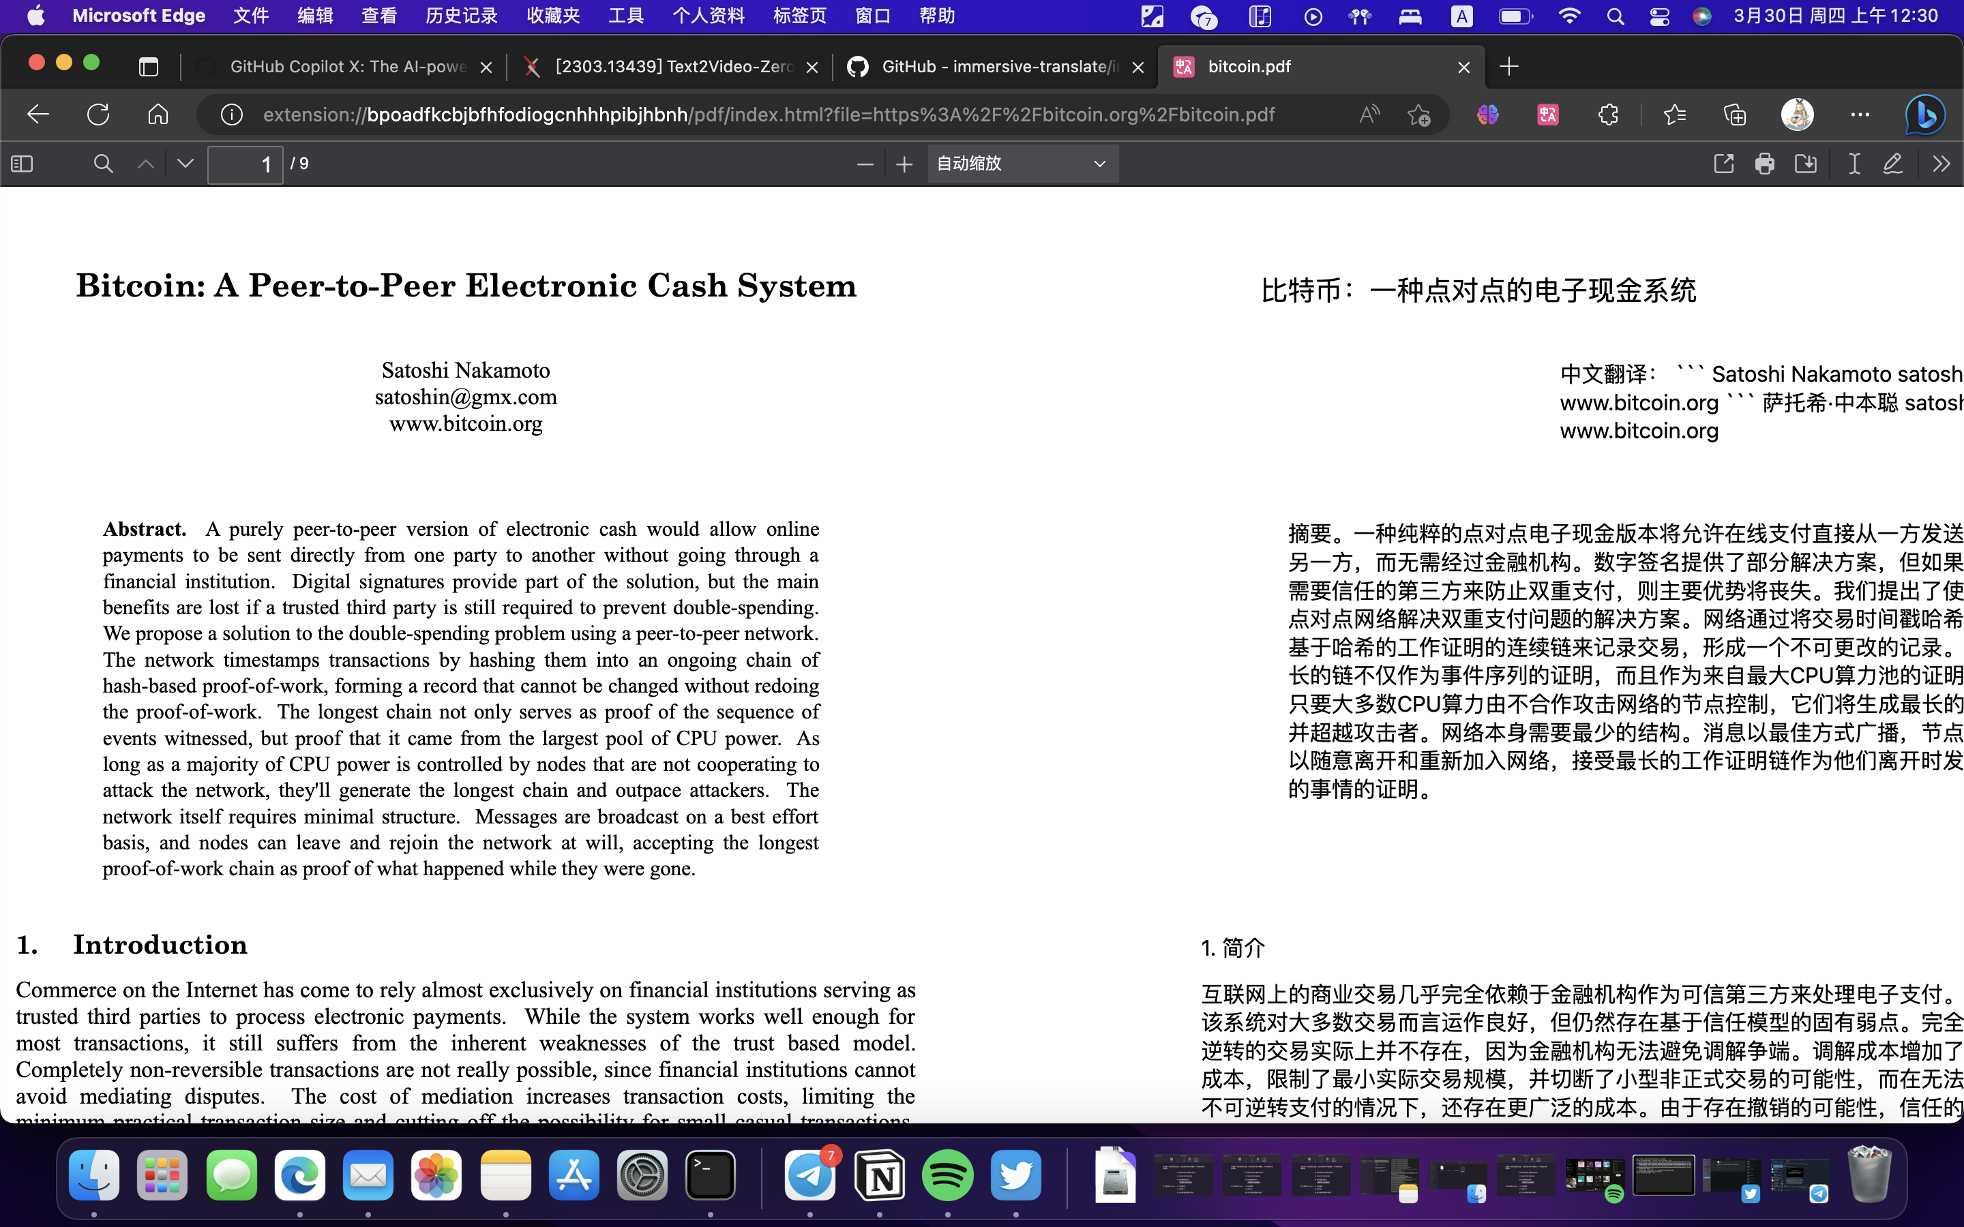This screenshot has height=1227, width=1964.
Task: Open Notion from the Dock
Action: click(x=880, y=1175)
